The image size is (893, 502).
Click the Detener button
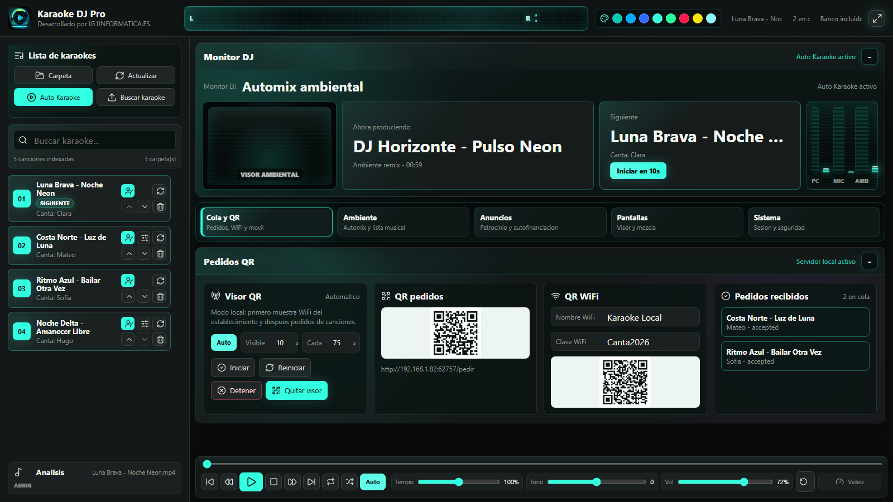pyautogui.click(x=236, y=390)
